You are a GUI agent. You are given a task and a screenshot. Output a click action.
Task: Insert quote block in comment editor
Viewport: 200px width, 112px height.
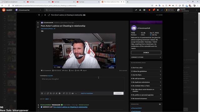pyautogui.click(x=72, y=93)
